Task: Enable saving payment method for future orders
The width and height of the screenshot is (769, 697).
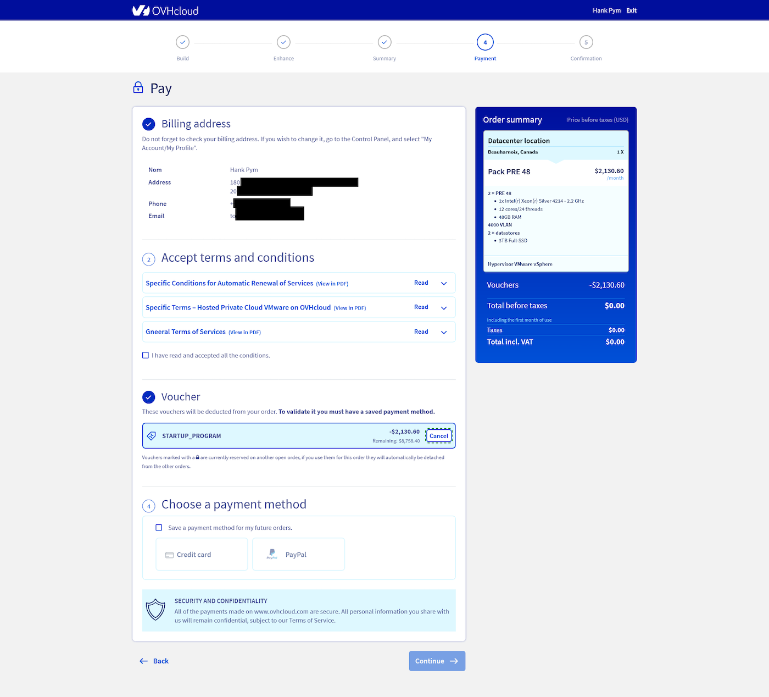Action: click(159, 528)
